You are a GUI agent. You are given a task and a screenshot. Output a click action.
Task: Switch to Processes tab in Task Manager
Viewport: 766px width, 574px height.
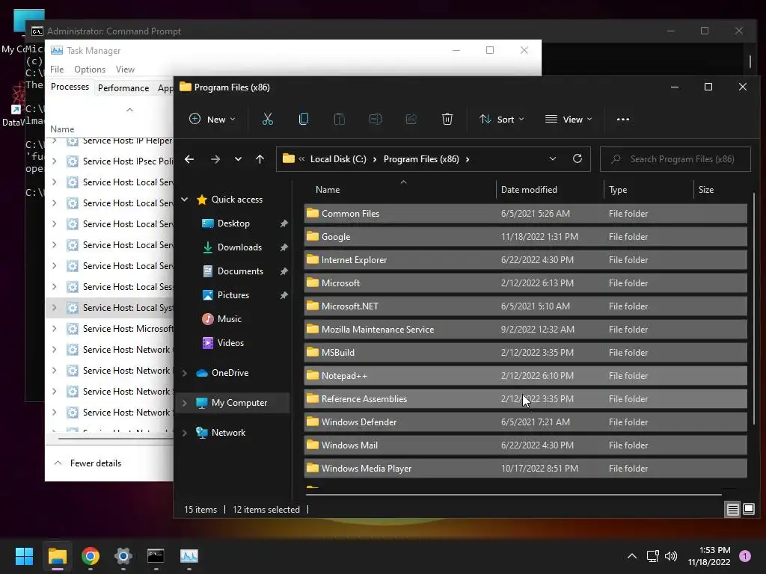pos(70,87)
